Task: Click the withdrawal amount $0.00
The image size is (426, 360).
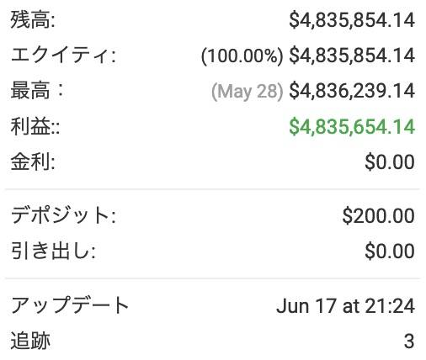Action: tap(390, 251)
